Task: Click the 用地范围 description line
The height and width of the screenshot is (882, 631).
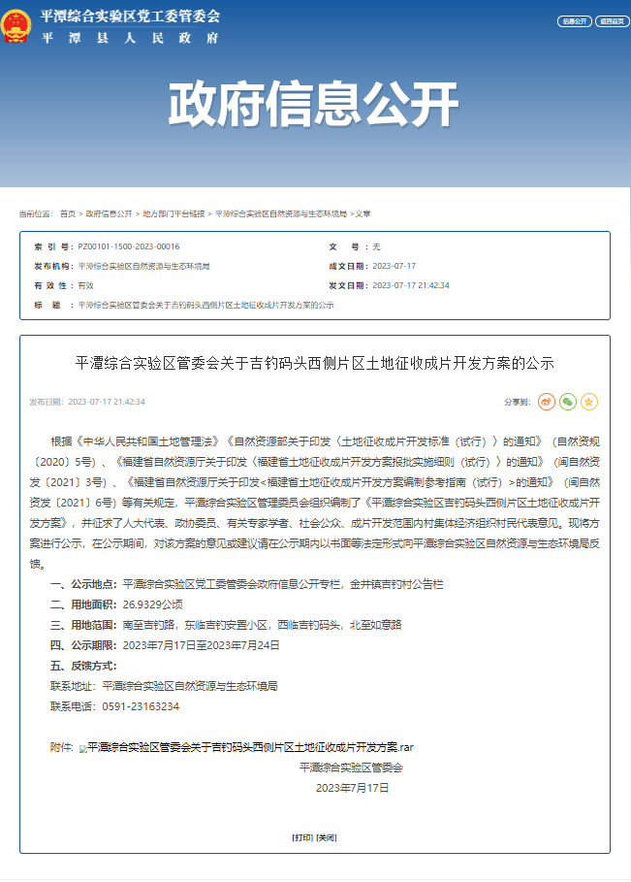Action: pyautogui.click(x=226, y=625)
